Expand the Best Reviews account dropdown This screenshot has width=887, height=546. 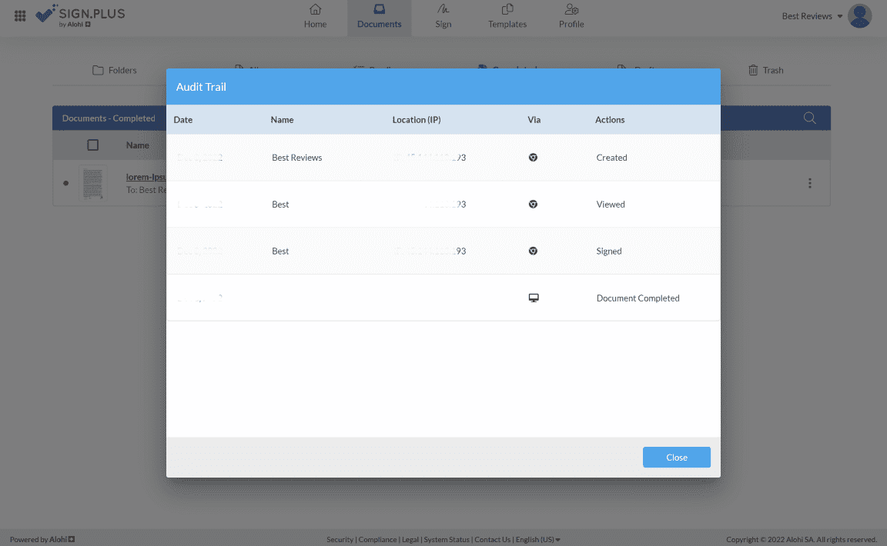(812, 16)
